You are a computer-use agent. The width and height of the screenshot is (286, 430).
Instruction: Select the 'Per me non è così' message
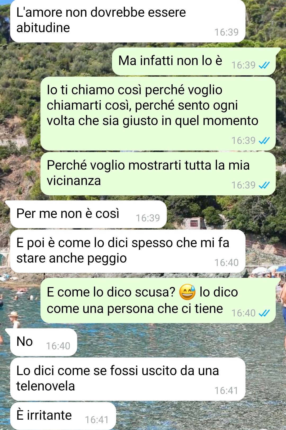[x=88, y=214]
